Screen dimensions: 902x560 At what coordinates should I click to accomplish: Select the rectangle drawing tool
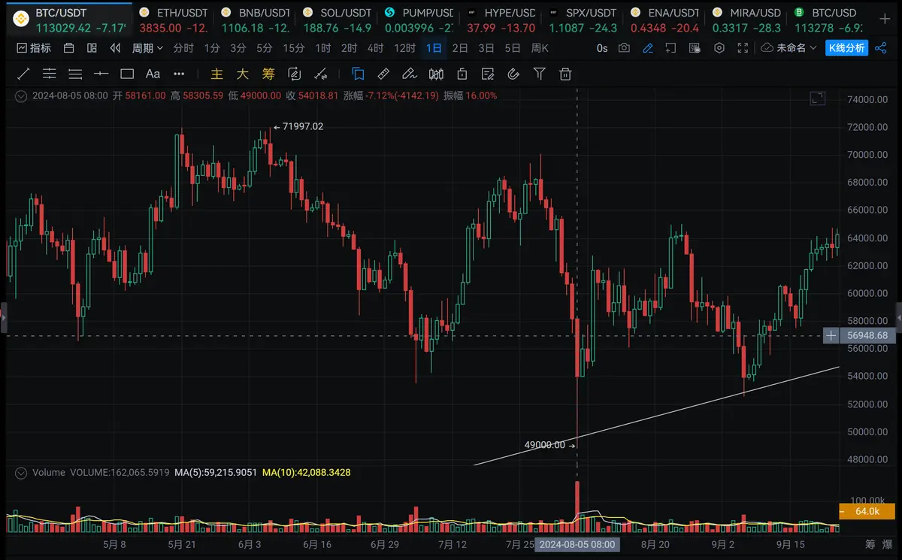point(127,74)
